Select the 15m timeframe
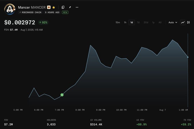Viewport: 194px width, 129px height. pos(118,22)
